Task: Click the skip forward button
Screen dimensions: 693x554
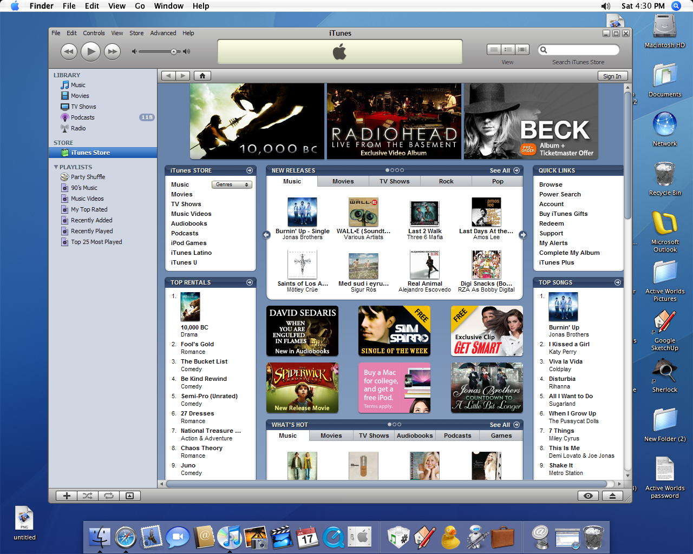Action: pos(112,51)
